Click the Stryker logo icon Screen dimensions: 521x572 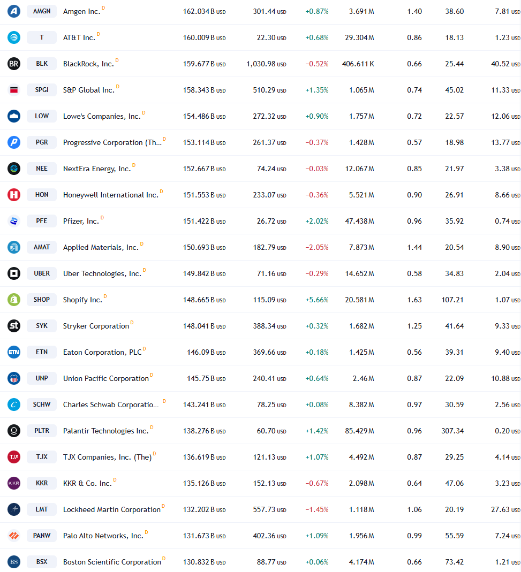14,326
